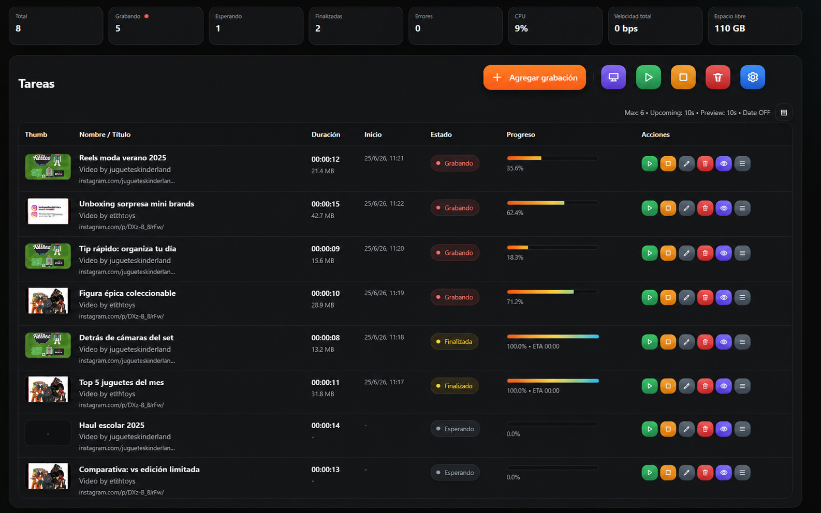821x513 pixels.
Task: Toggle compact list view icon near Date OFF
Action: click(x=784, y=113)
